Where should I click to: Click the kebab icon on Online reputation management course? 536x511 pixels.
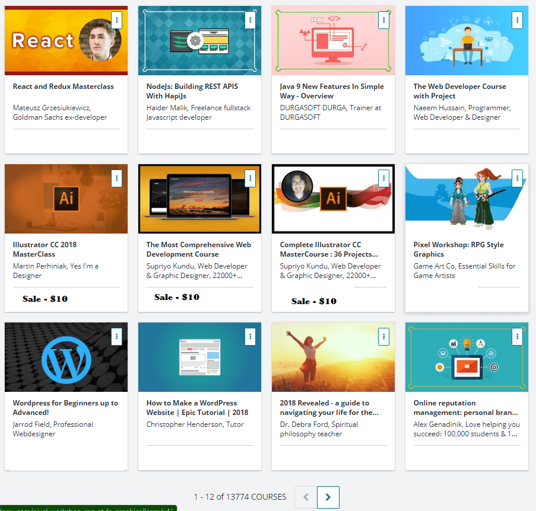click(x=517, y=336)
